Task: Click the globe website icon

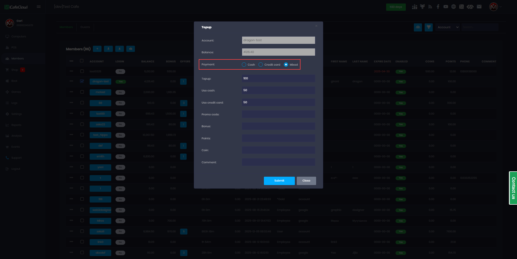Action: click(x=453, y=7)
